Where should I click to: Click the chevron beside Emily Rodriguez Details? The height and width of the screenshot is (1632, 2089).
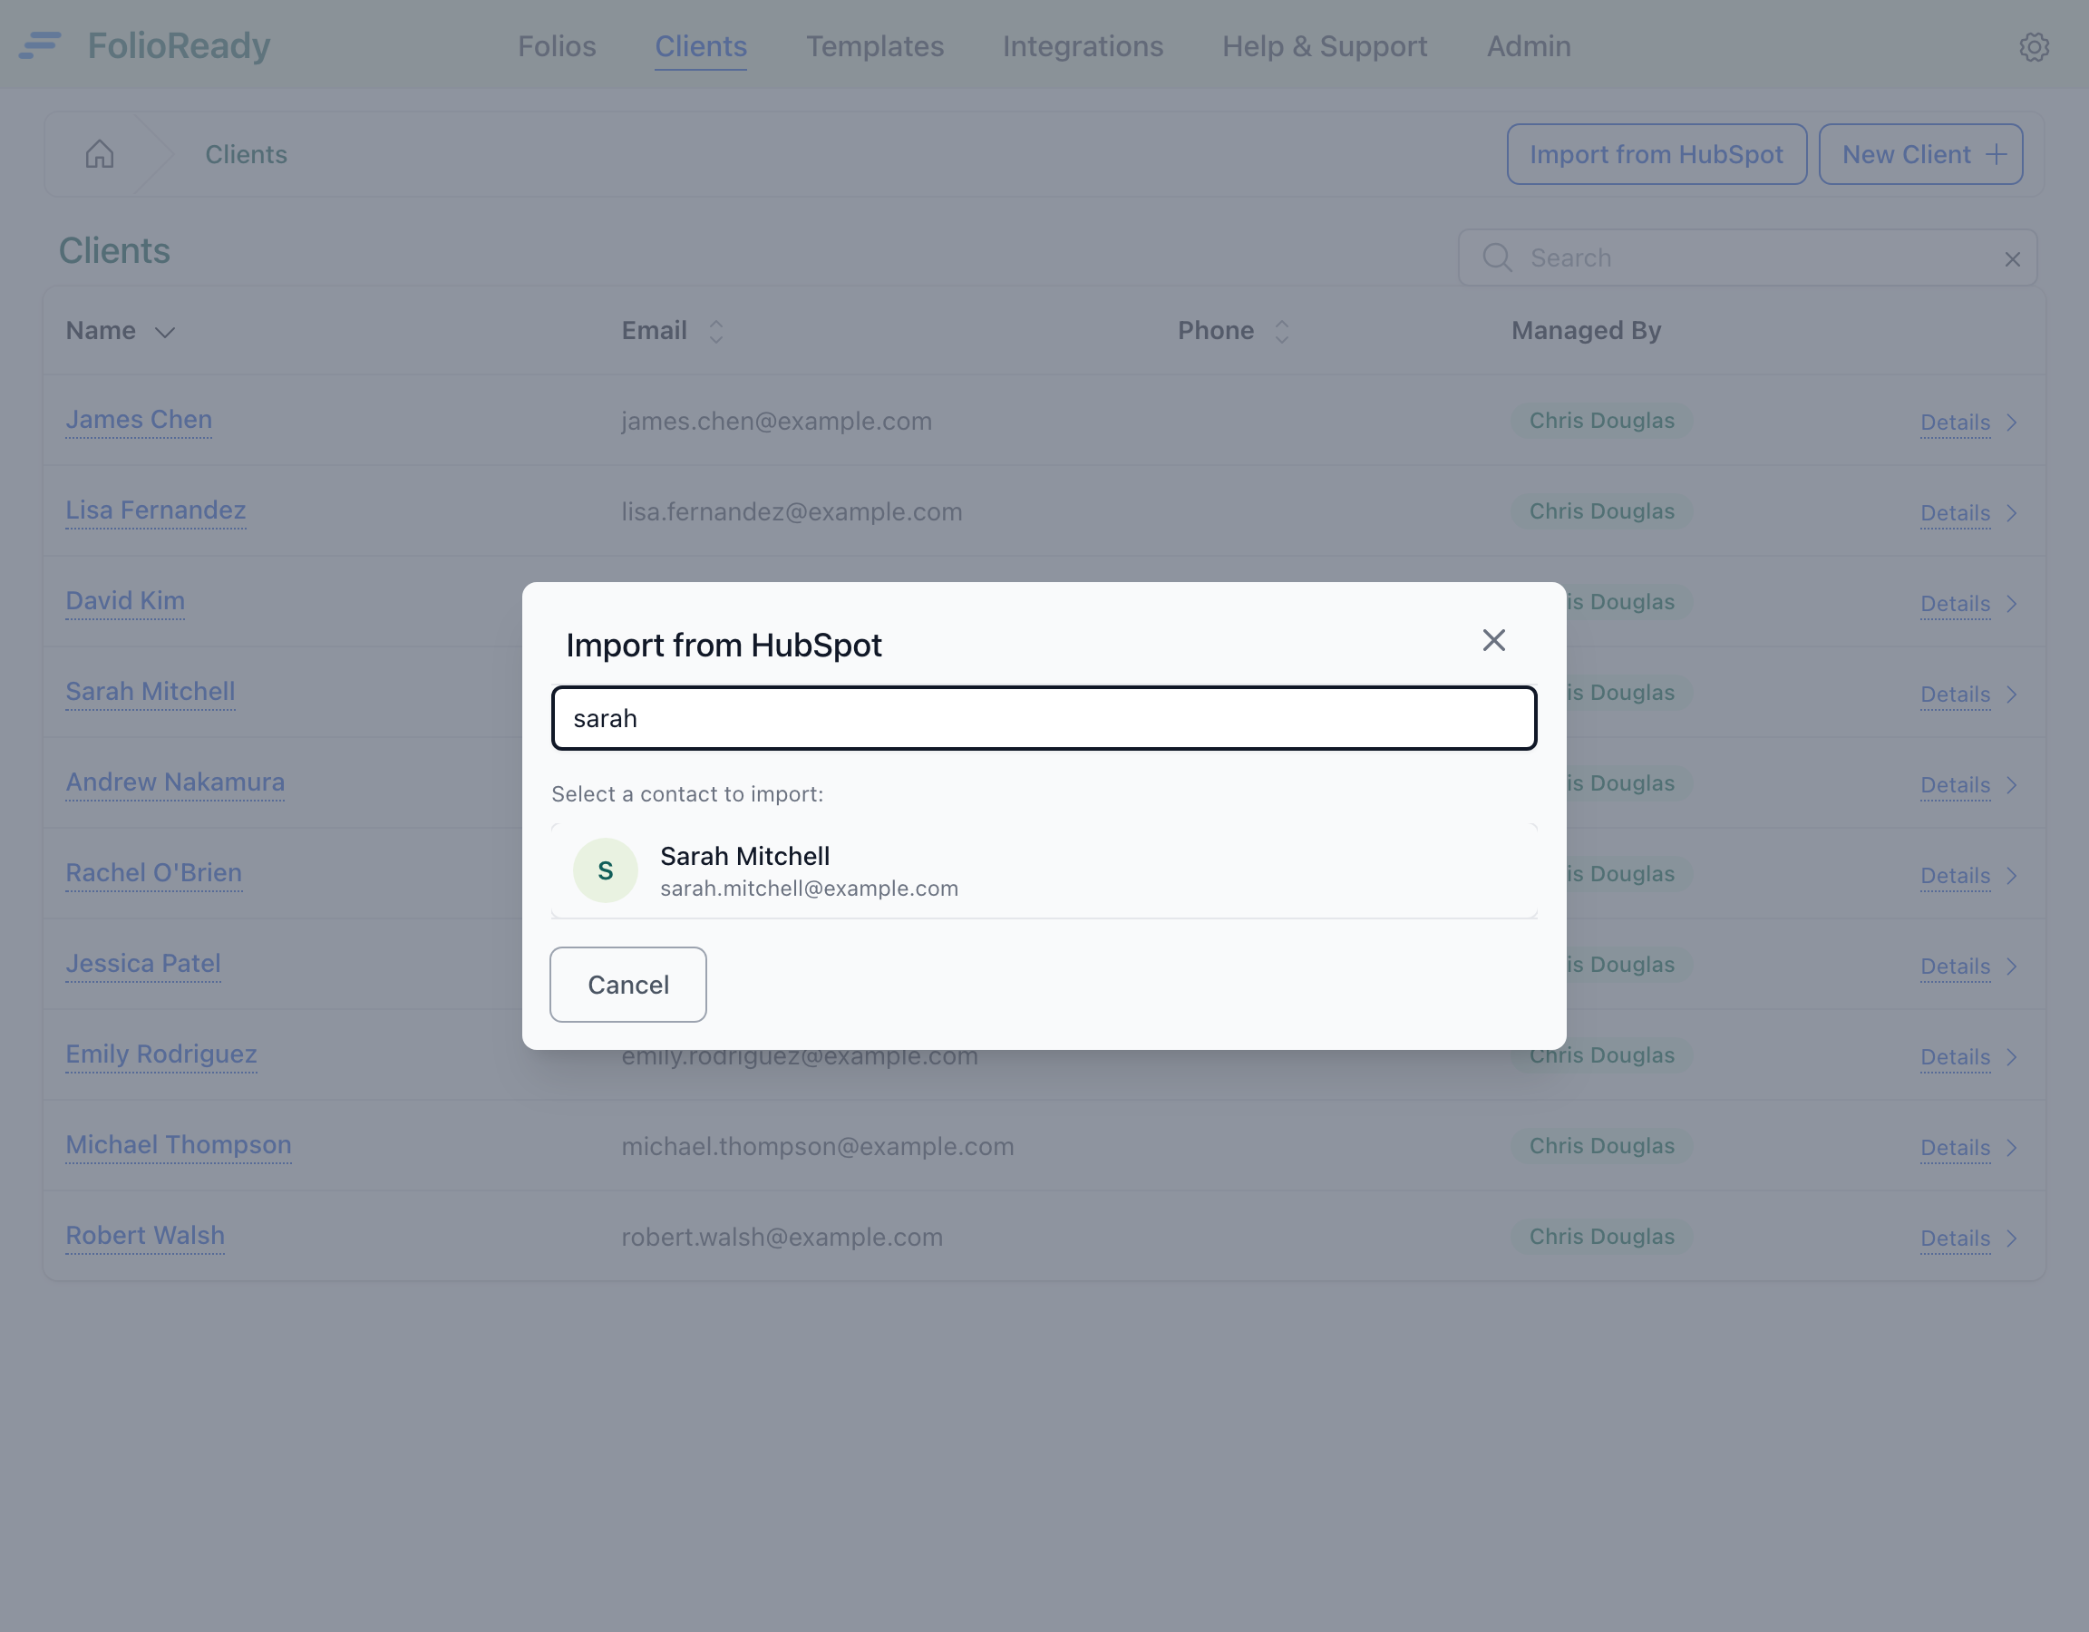[2012, 1056]
